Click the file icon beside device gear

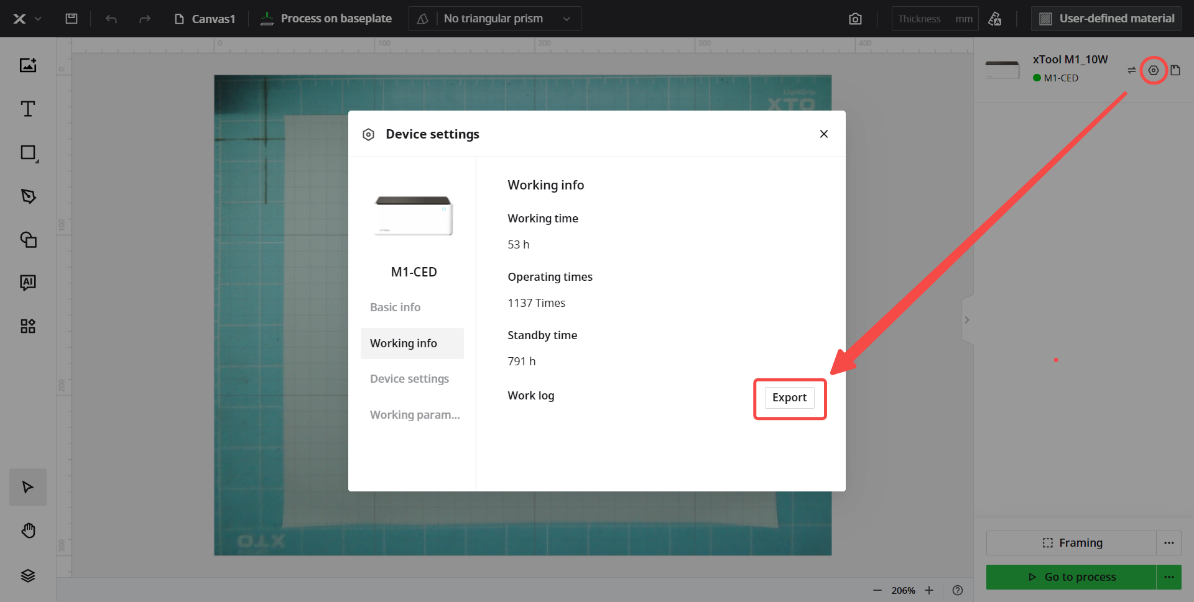tap(1175, 70)
